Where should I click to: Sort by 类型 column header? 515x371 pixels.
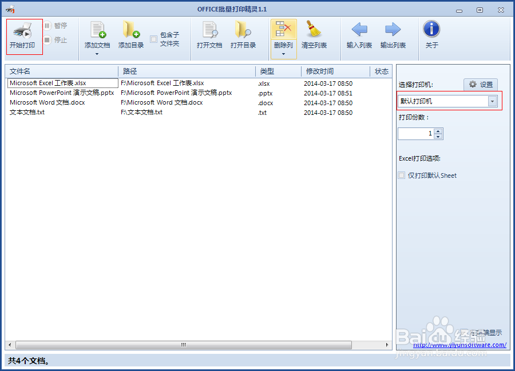pyautogui.click(x=278, y=71)
